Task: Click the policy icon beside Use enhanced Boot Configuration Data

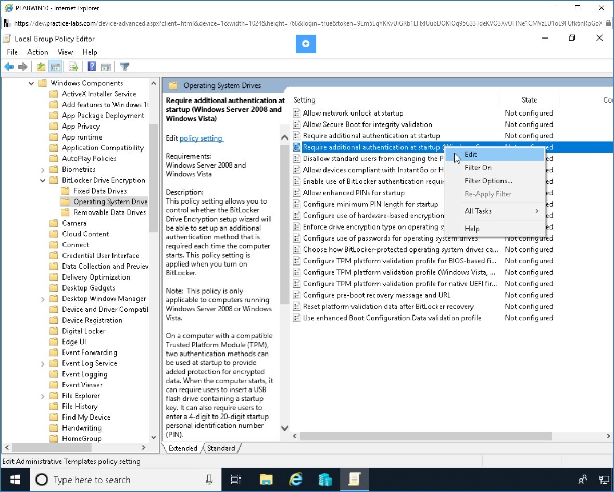Action: tap(296, 318)
